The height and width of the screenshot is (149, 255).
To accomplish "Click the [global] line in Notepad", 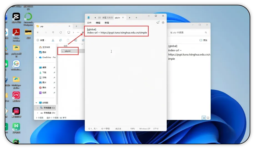I will [x=92, y=29].
